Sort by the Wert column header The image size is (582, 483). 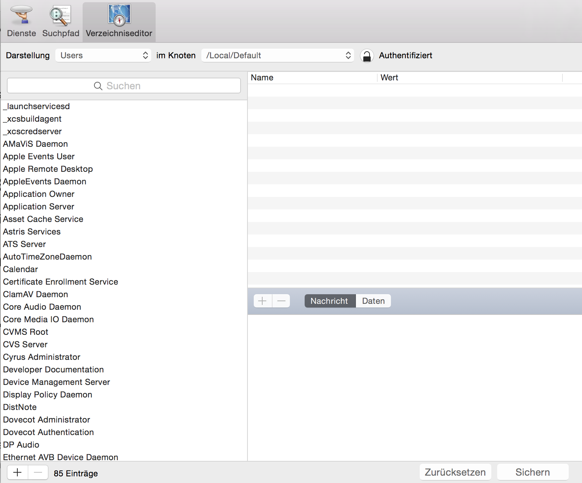[469, 77]
